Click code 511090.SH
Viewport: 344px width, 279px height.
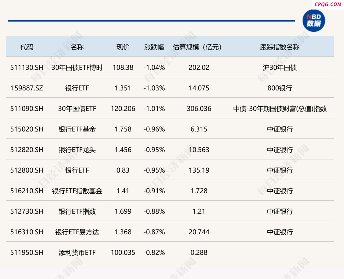pos(27,109)
